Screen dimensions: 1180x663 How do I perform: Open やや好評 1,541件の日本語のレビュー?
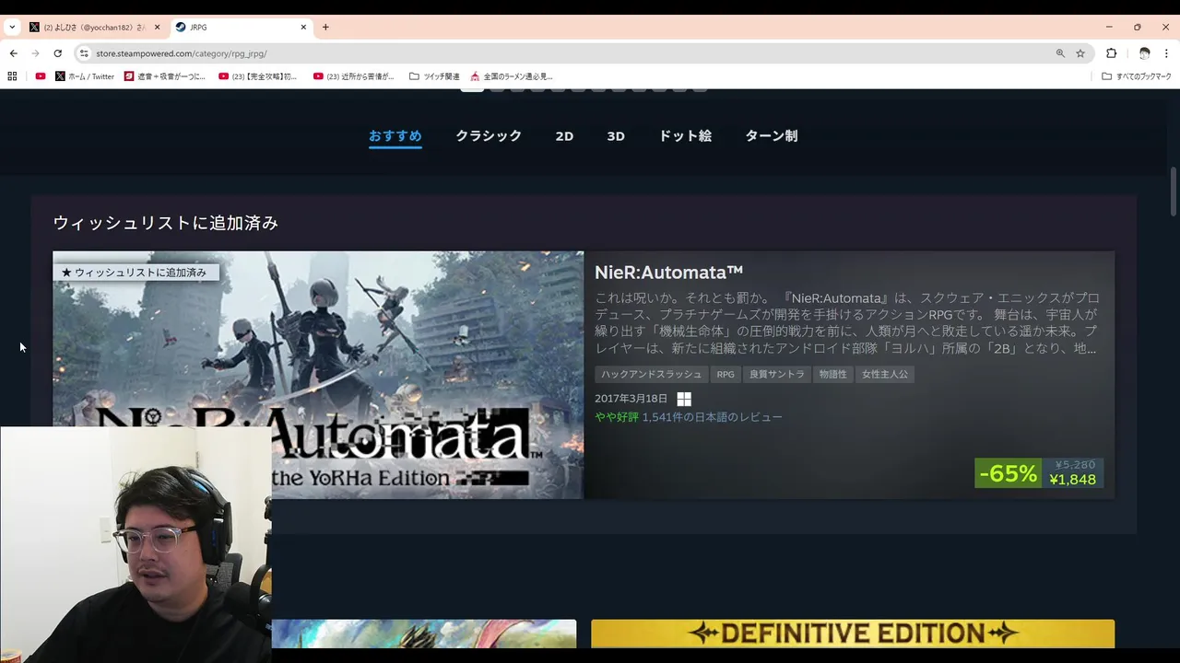[689, 417]
